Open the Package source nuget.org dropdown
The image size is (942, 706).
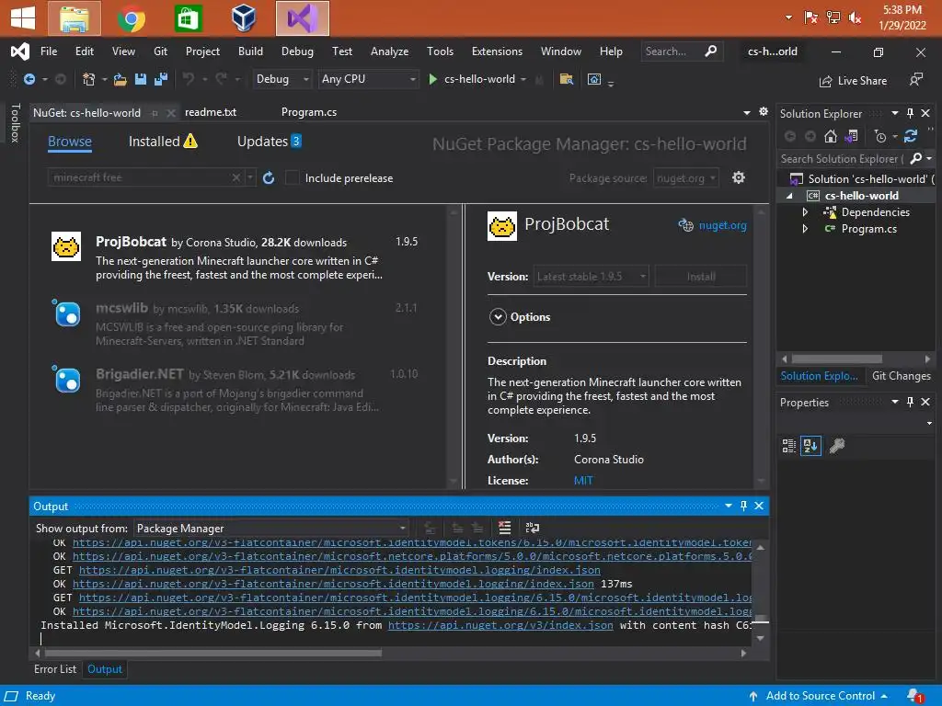(686, 177)
